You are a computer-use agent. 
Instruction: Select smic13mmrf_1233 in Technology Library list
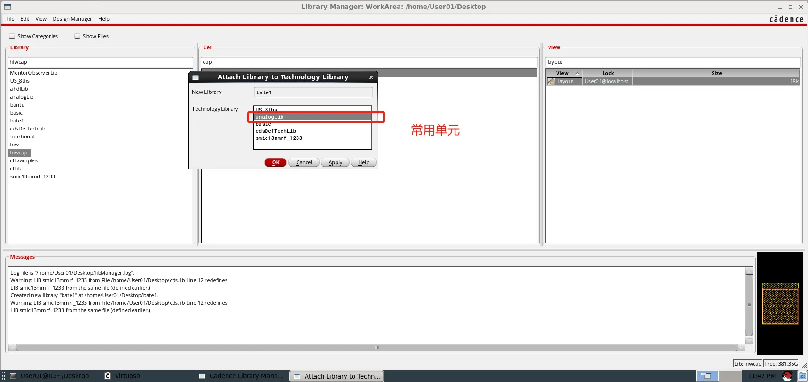(279, 138)
